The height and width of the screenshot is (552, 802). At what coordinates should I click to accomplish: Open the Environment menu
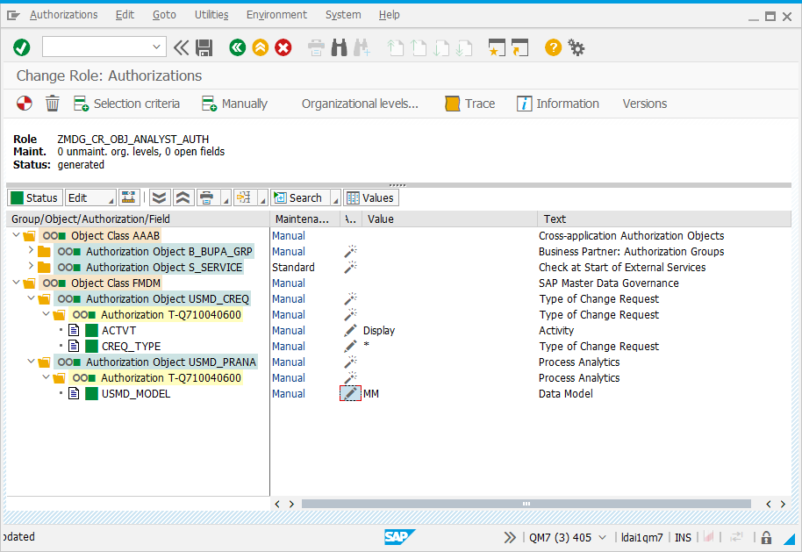(x=276, y=15)
